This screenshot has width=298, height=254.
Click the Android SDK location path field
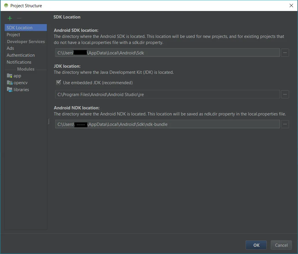click(168, 53)
